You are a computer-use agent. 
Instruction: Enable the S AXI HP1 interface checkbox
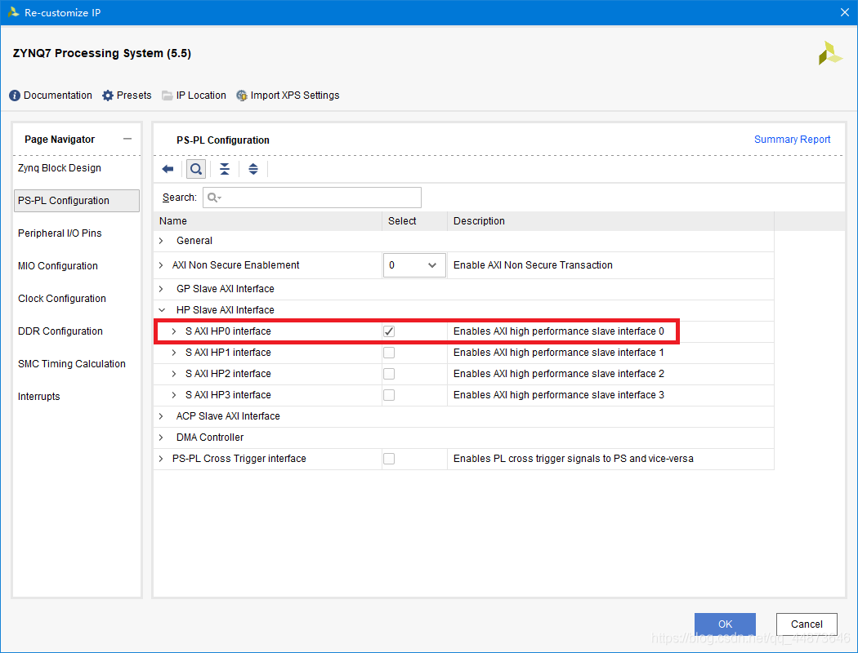[389, 353]
